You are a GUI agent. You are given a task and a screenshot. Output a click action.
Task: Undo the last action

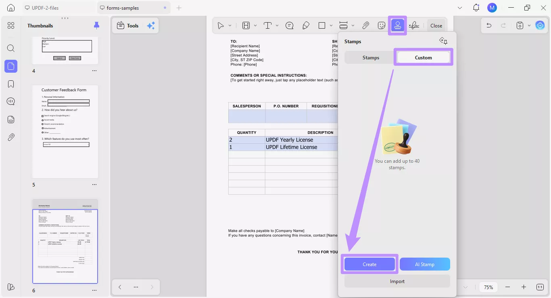[x=489, y=25]
